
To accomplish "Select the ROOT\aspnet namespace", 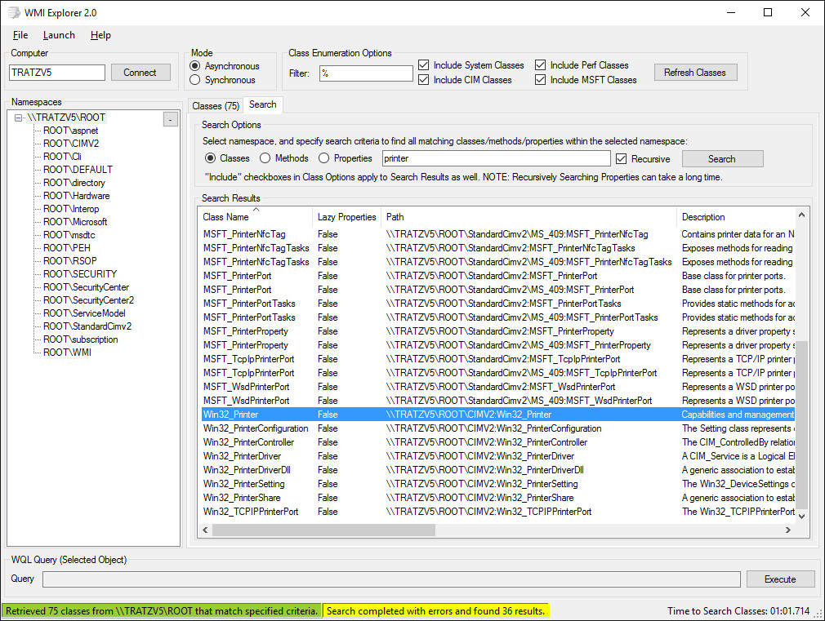I will [x=70, y=131].
